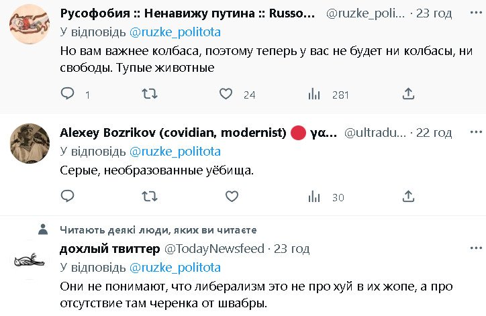Open @ruzke_politota mention in third tweet

(175, 267)
